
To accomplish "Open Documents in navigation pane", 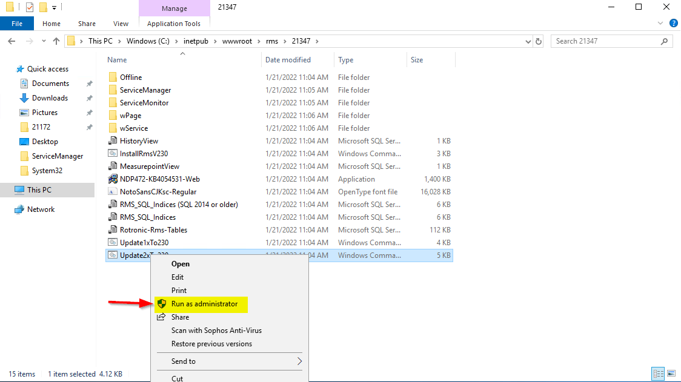I will pyautogui.click(x=50, y=84).
